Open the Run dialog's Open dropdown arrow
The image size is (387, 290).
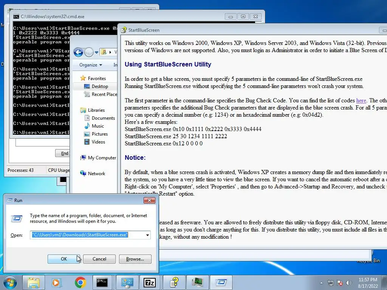(147, 235)
